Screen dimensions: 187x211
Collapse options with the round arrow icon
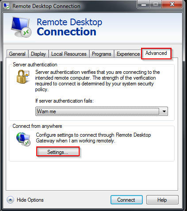(10, 200)
